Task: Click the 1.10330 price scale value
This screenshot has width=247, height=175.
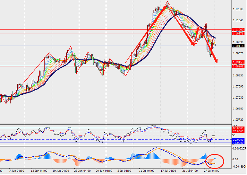Action: point(238,42)
